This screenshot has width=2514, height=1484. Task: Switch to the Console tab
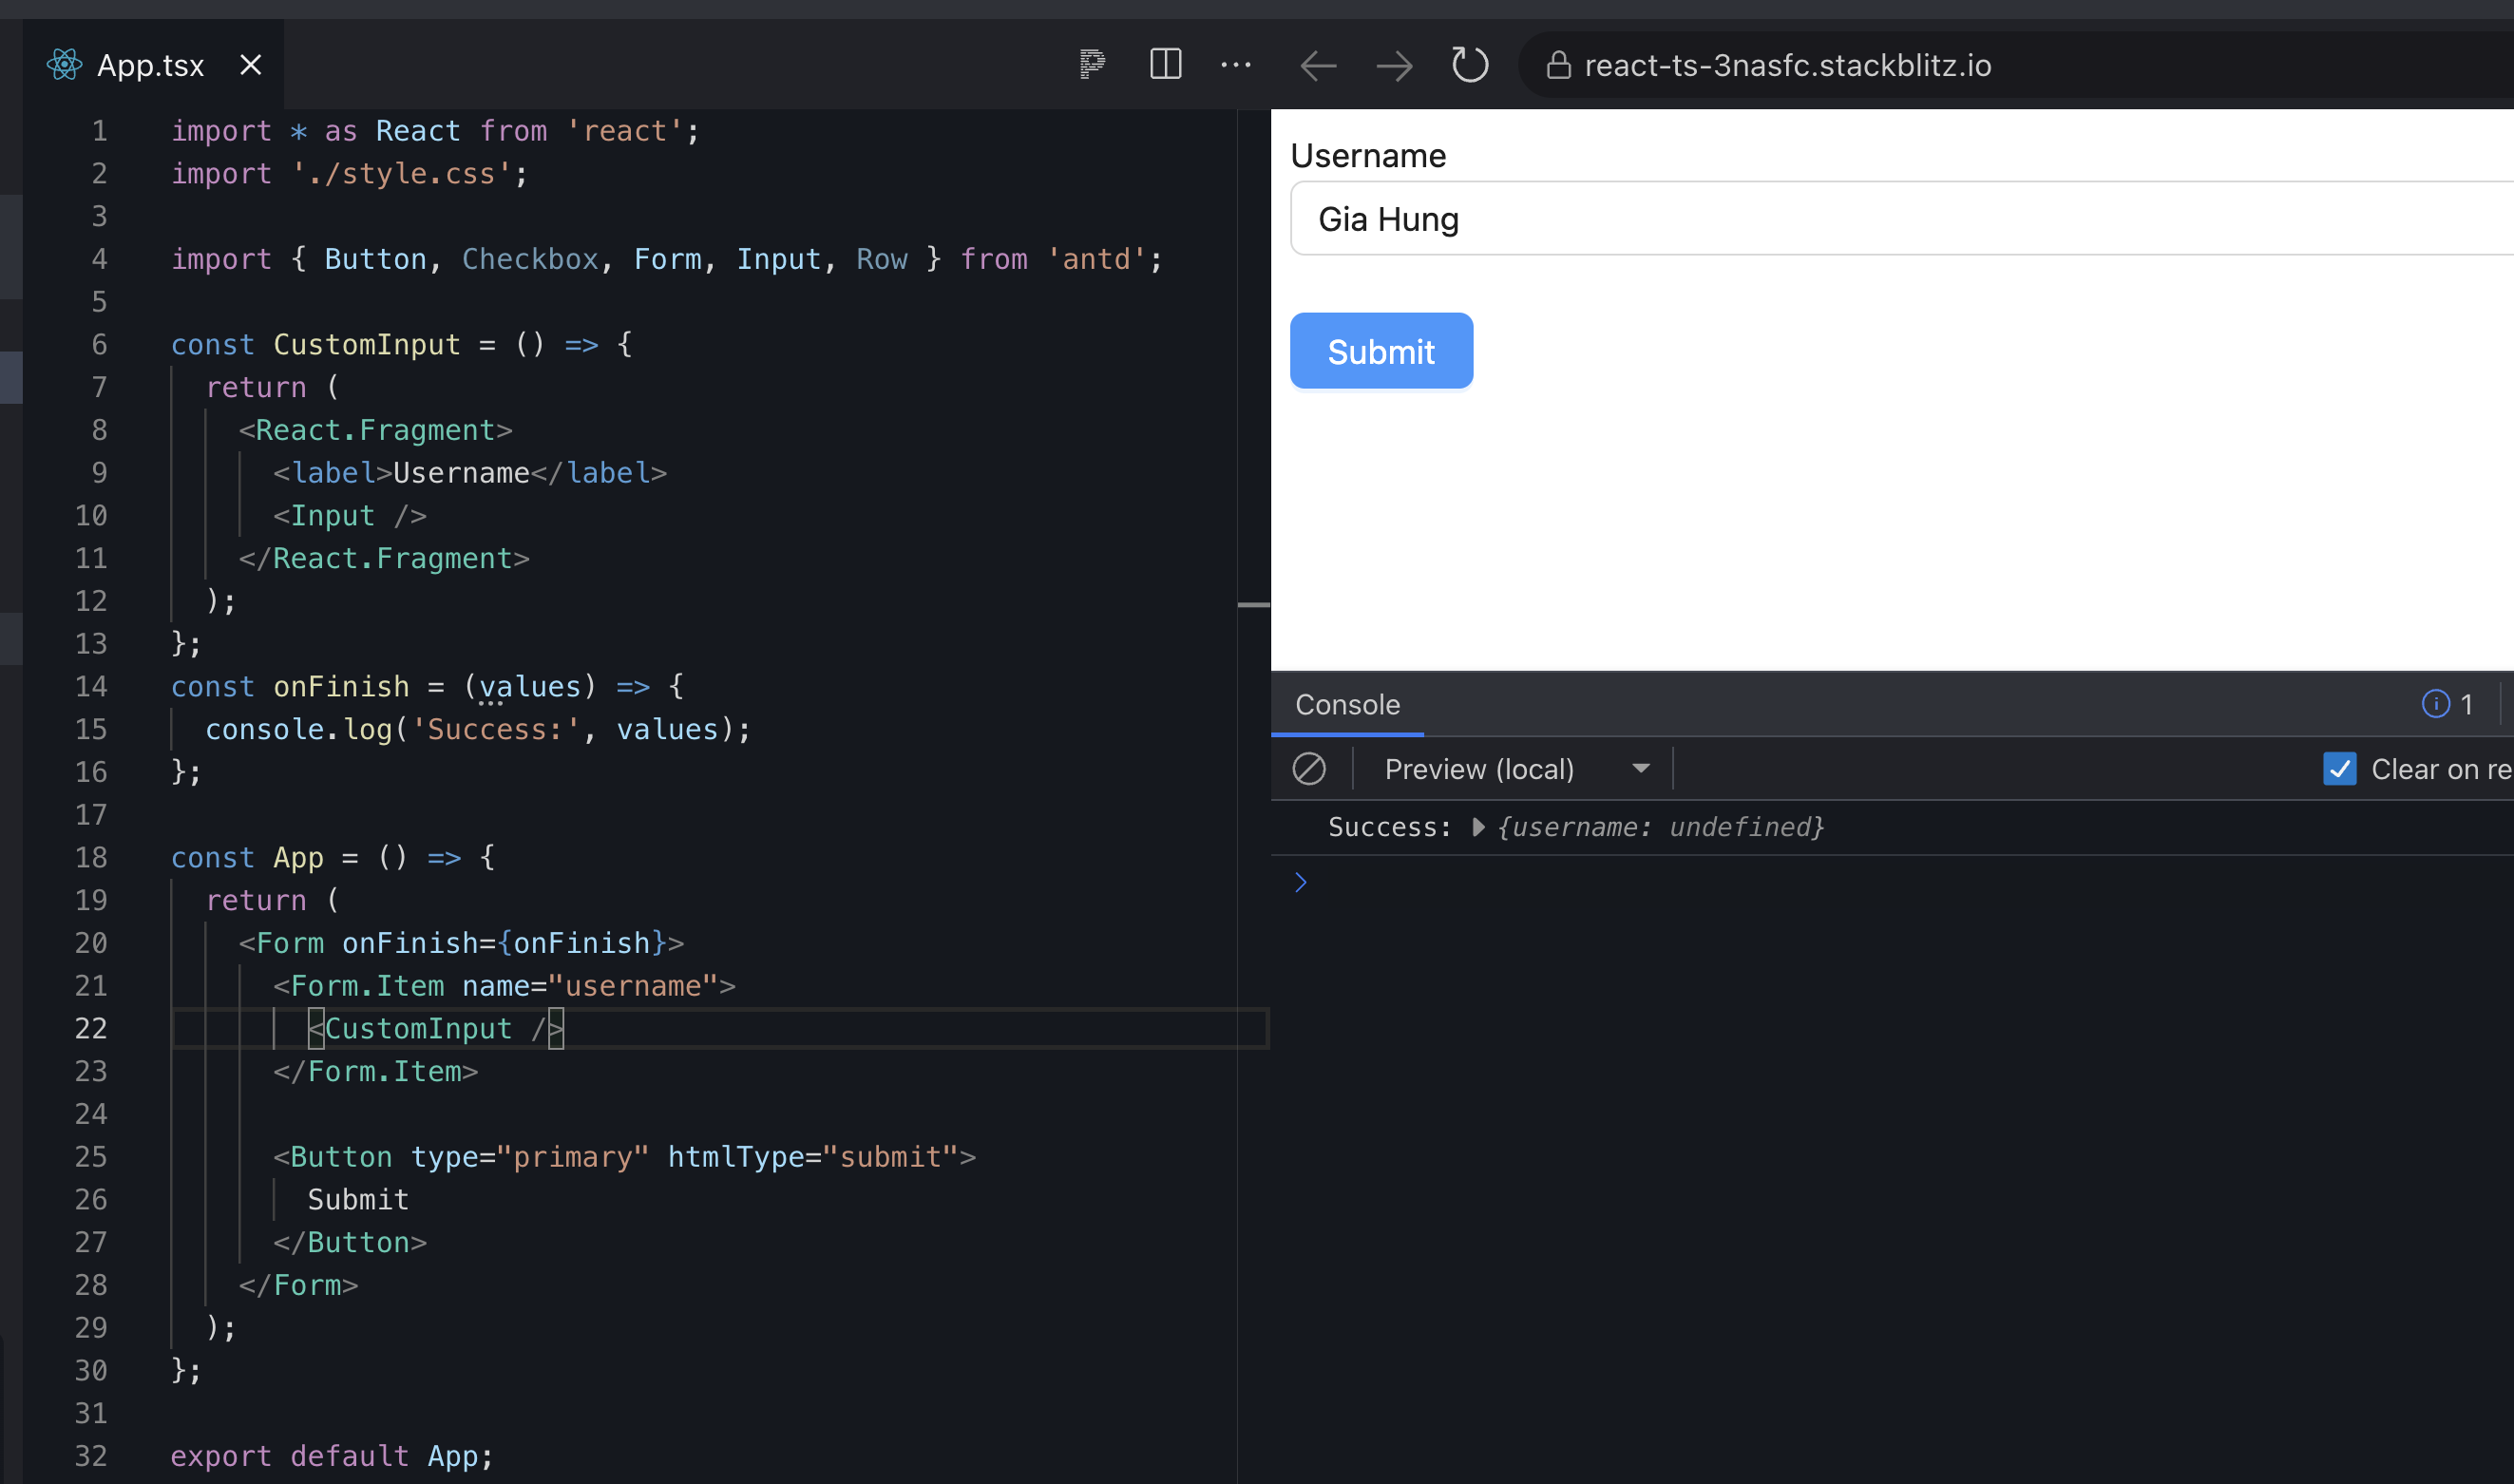pyautogui.click(x=1344, y=703)
